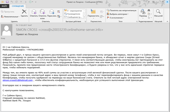Screen dimensions: 170x112
Task: Open the ФАЙЛ tab
Action: tap(5, 6)
